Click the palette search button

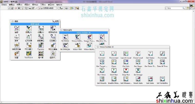[55, 21]
